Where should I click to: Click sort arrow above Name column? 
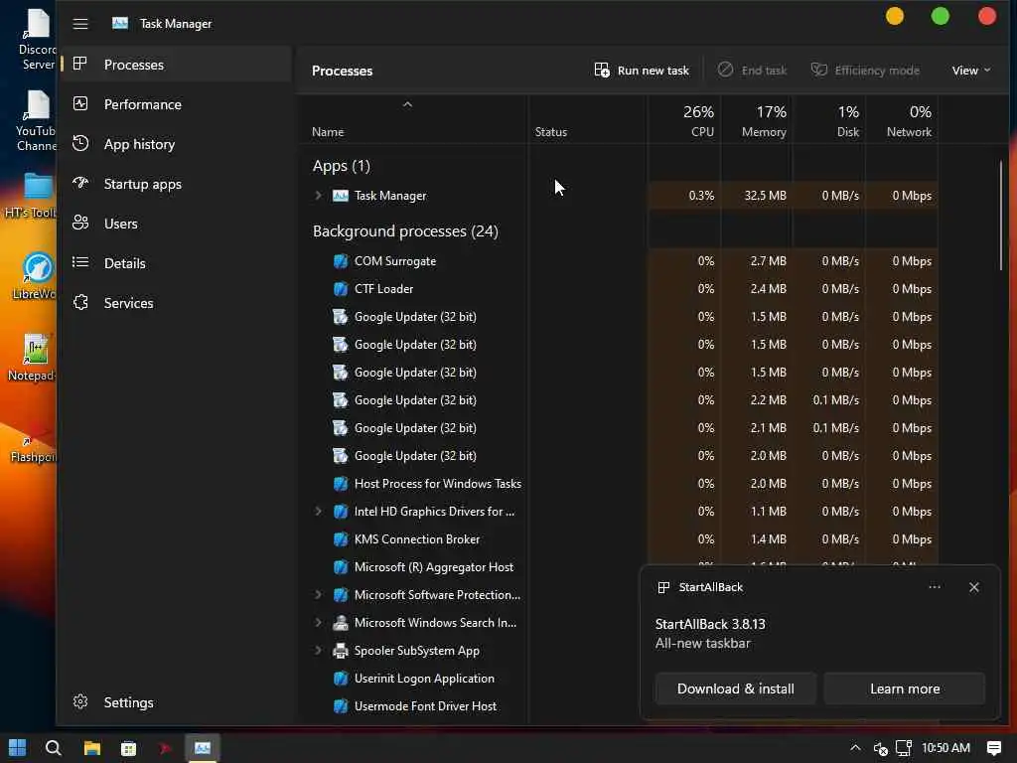click(407, 103)
